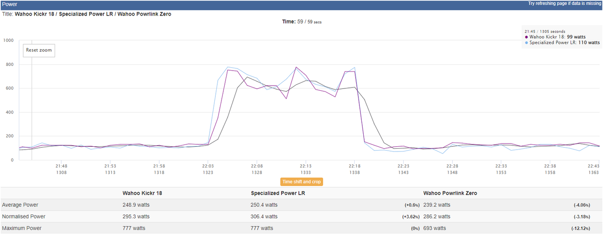The width and height of the screenshot is (603, 239).
Task: Click the Reset zoom button
Action: tap(39, 50)
